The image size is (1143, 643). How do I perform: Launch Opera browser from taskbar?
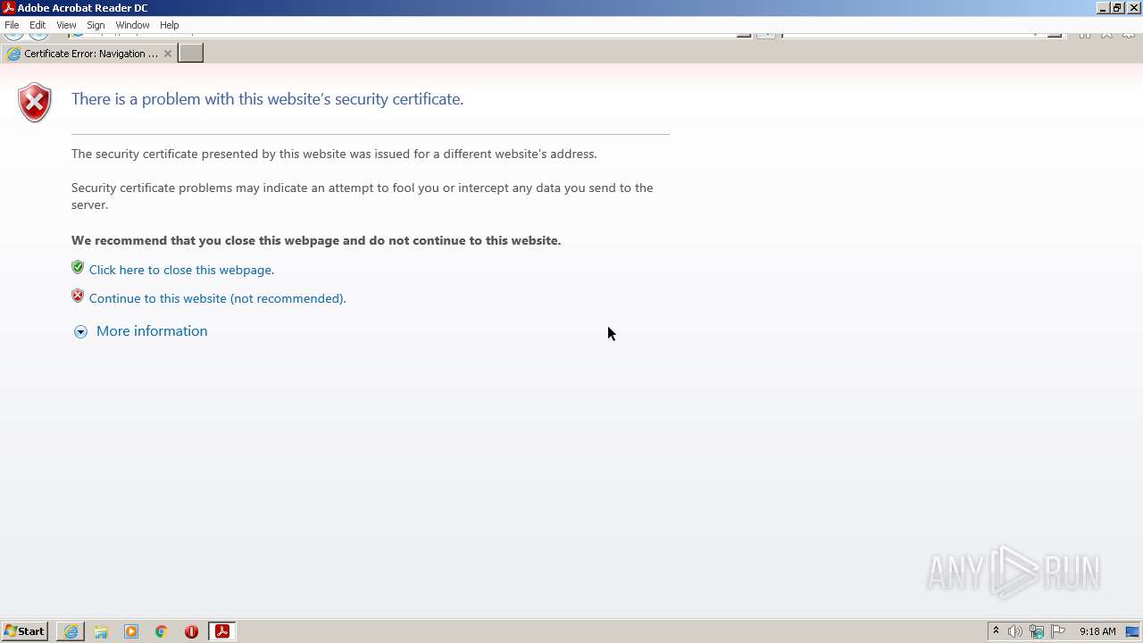191,631
